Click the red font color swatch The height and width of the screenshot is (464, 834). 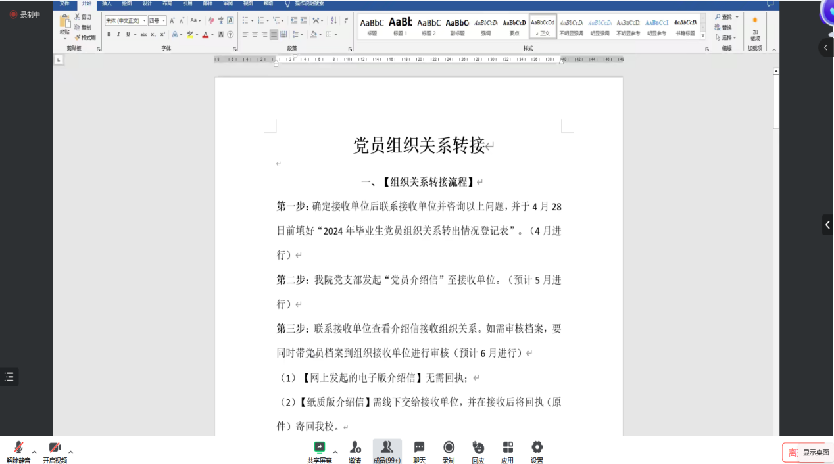(205, 35)
